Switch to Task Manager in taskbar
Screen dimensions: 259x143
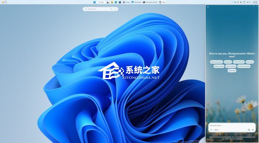pyautogui.click(x=136, y=2)
